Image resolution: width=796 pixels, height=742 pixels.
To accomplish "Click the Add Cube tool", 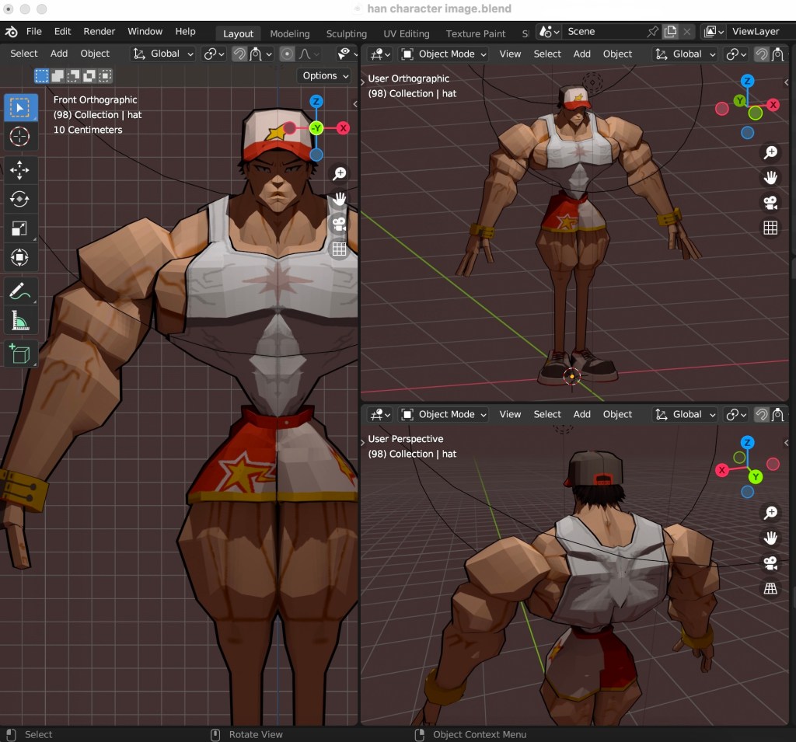I will (19, 354).
